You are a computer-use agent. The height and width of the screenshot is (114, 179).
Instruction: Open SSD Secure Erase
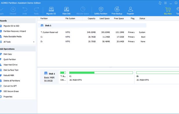(x=11, y=91)
